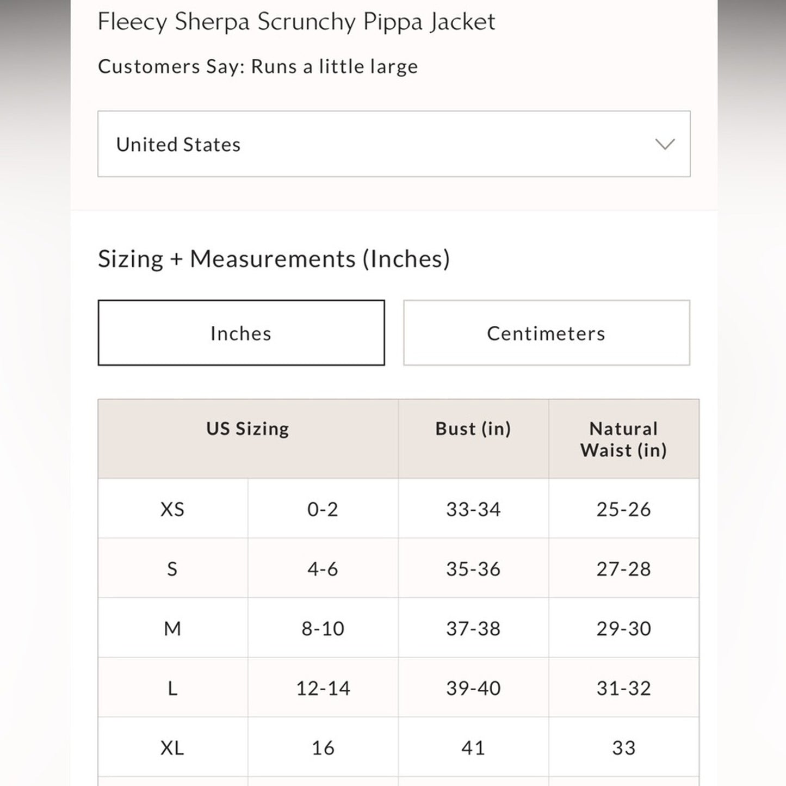Click the US Sizing column header

pyautogui.click(x=247, y=429)
